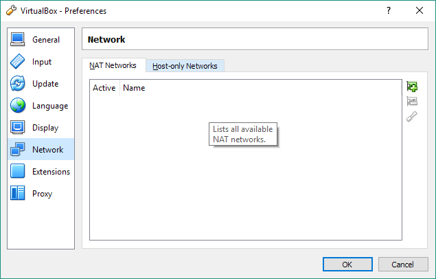
Task: Close the VirtualBox Preferences window
Action: [x=420, y=10]
